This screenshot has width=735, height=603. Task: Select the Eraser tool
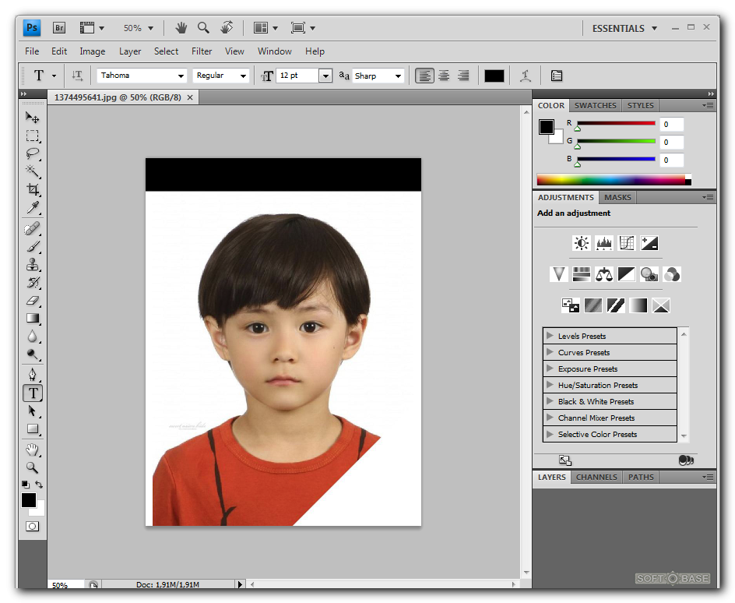point(33,301)
